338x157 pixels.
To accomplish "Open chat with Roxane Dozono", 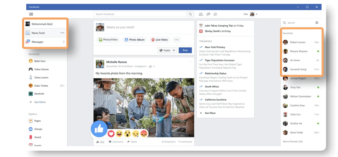I will point(301,51).
